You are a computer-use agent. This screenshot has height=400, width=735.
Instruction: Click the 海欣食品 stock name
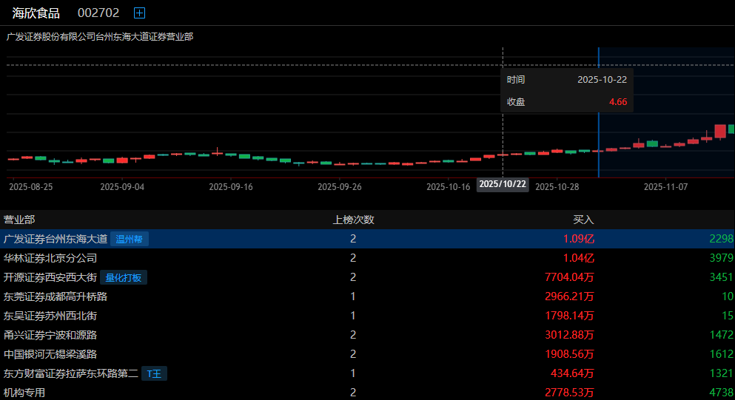(36, 13)
